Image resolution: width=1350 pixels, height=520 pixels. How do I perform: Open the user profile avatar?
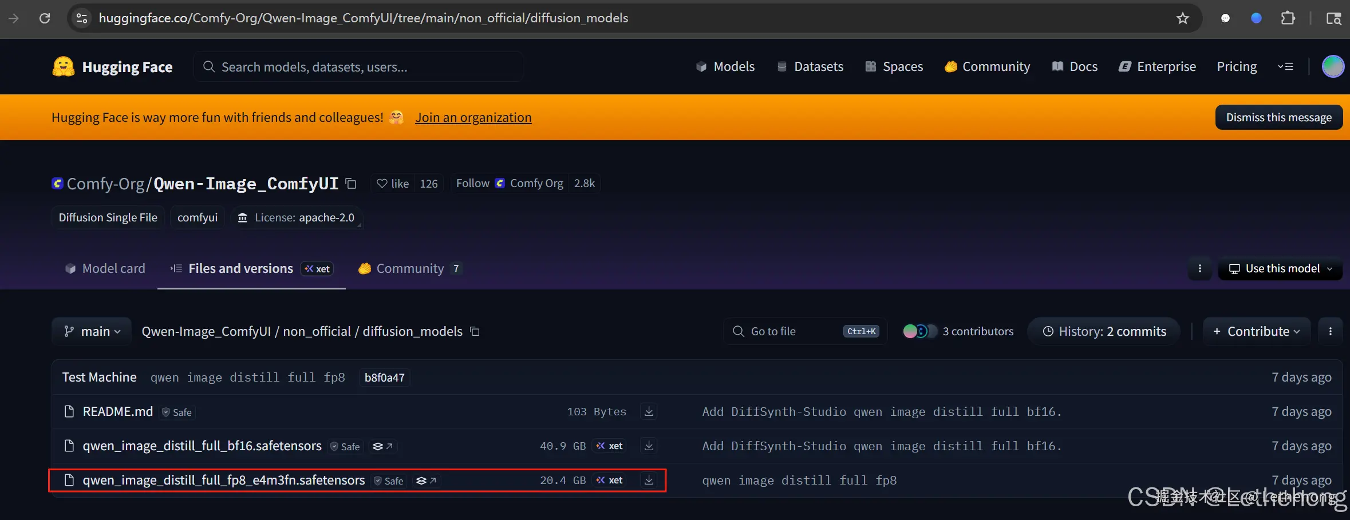(x=1333, y=66)
